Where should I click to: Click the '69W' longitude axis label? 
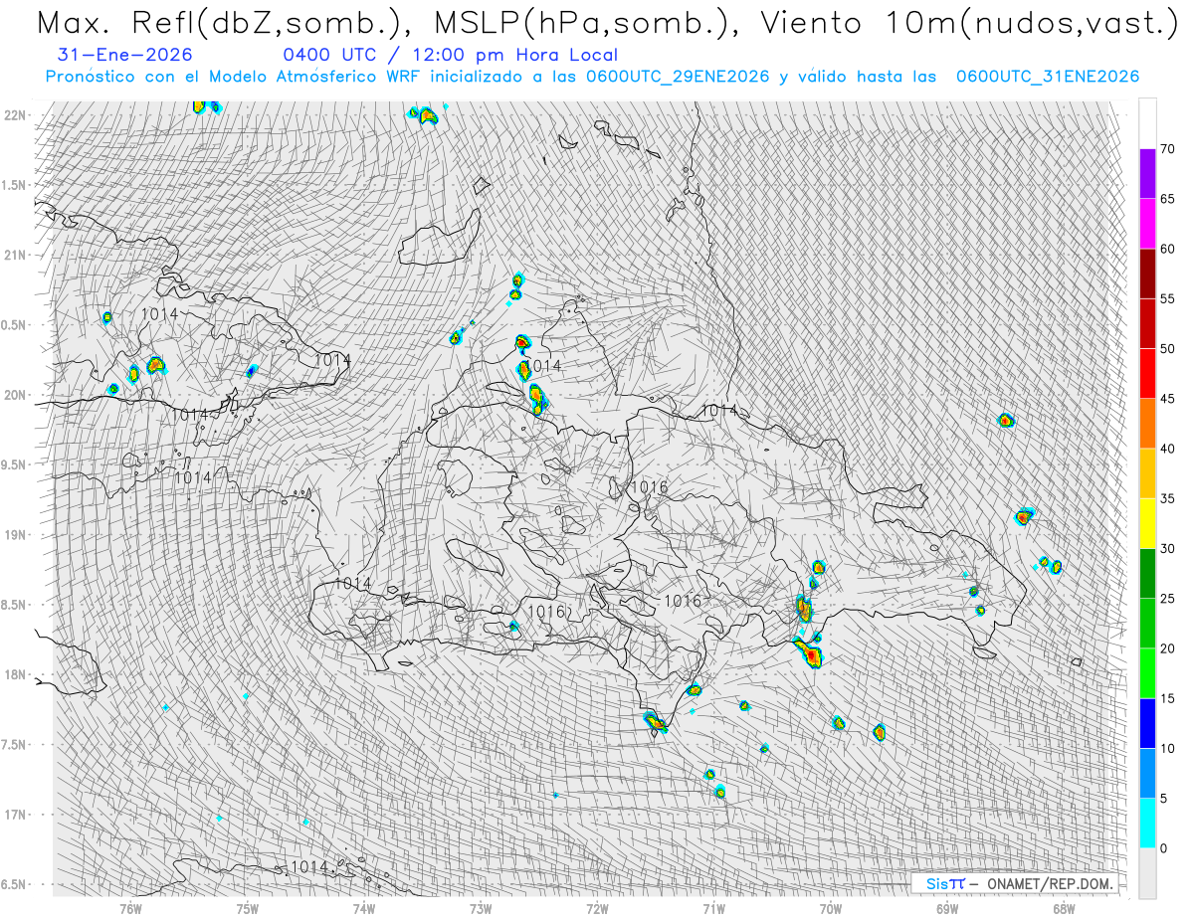click(x=947, y=908)
